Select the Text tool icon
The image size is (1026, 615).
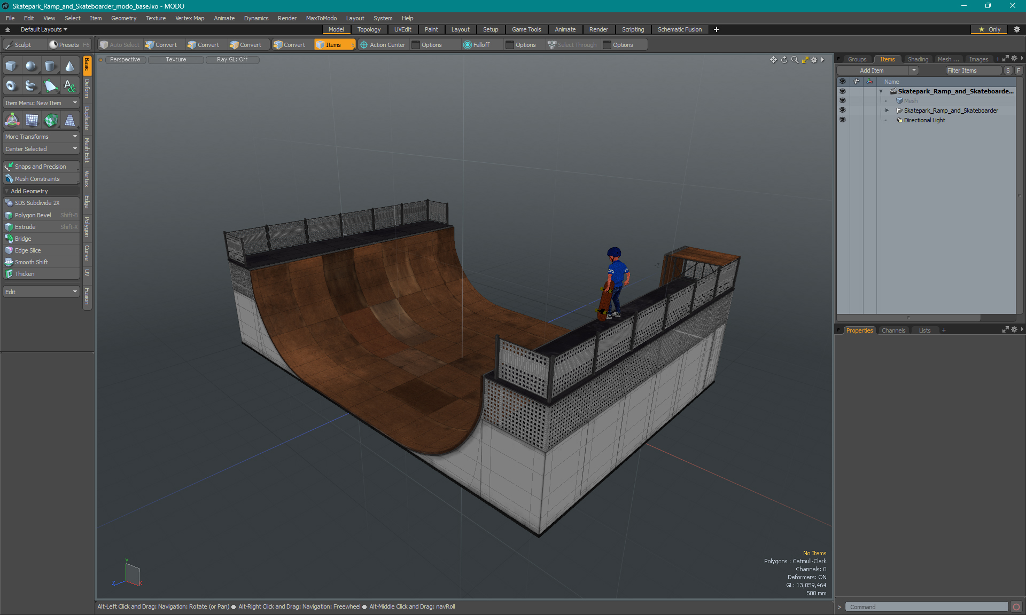tap(70, 85)
